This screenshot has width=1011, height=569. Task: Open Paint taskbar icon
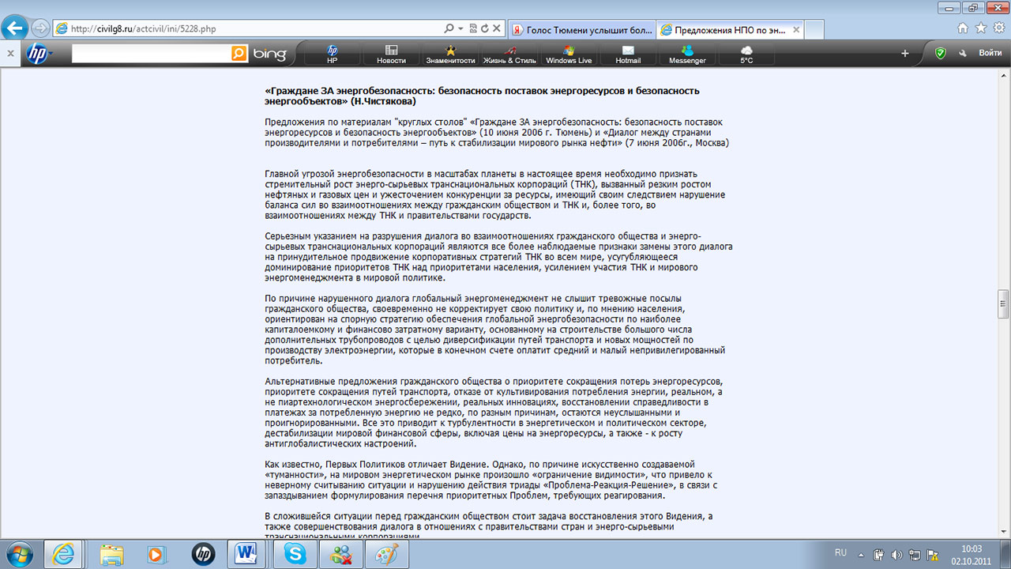tap(387, 554)
